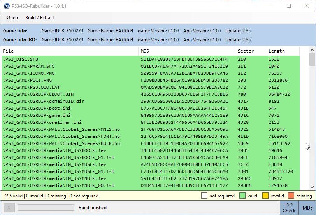Viewport: 316px width, 215px height.
Task: Sort by the Sector column header
Action: 251,51
